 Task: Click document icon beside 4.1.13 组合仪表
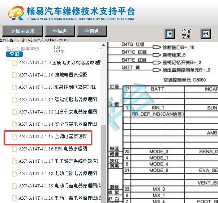point(14,112)
